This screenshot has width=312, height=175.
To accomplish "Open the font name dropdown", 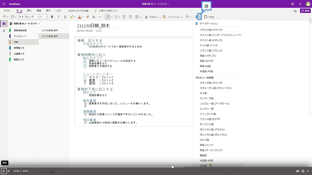I will click(x=38, y=17).
